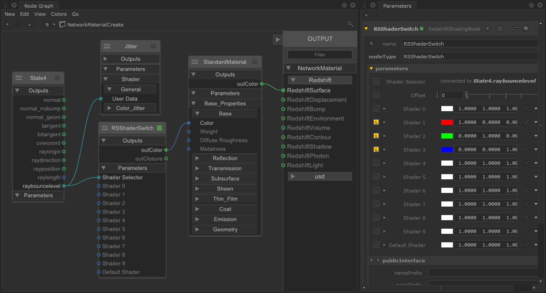Click the Shader 0 eyedropper icon

(x=526, y=109)
